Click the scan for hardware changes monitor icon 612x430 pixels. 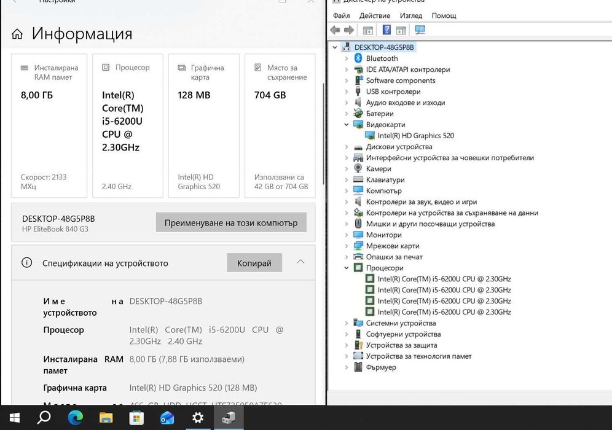click(x=420, y=30)
